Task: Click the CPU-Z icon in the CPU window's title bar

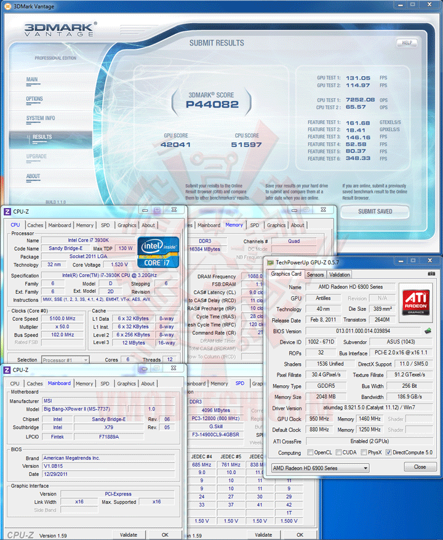Action: [7, 211]
